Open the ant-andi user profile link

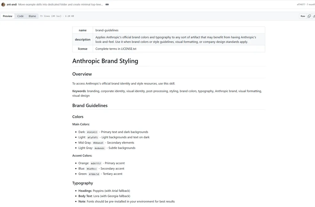[12, 4]
